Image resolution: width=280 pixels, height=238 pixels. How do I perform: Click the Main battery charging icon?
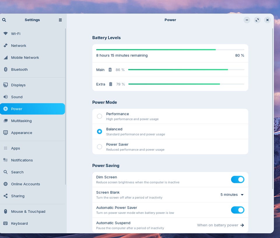[x=110, y=70]
